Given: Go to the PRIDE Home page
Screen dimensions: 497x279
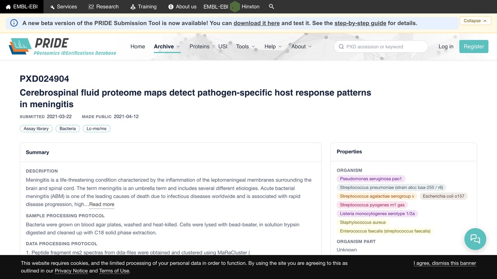Looking at the screenshot, I should [x=138, y=46].
